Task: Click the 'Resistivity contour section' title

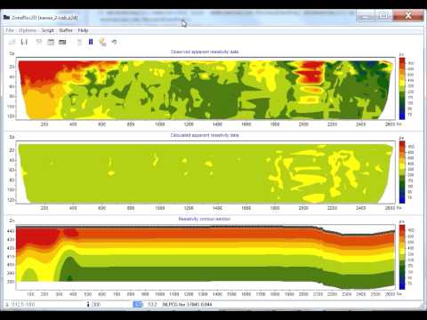Action: (x=205, y=219)
